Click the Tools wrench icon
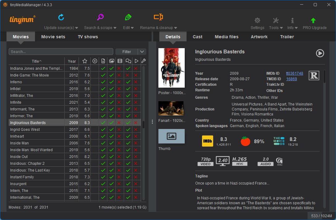 point(276,20)
